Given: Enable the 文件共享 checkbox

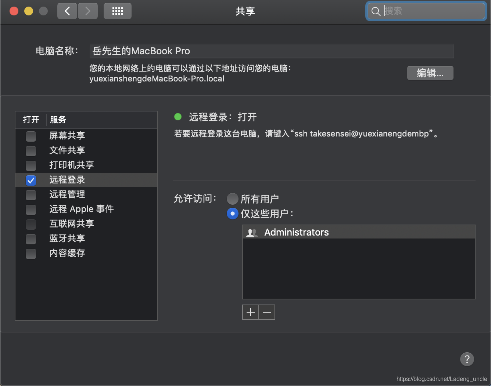Looking at the screenshot, I should pos(31,151).
